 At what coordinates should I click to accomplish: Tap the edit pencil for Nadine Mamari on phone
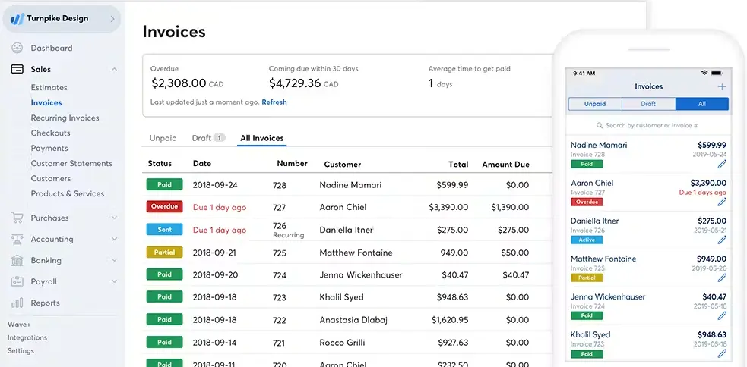pyautogui.click(x=722, y=164)
